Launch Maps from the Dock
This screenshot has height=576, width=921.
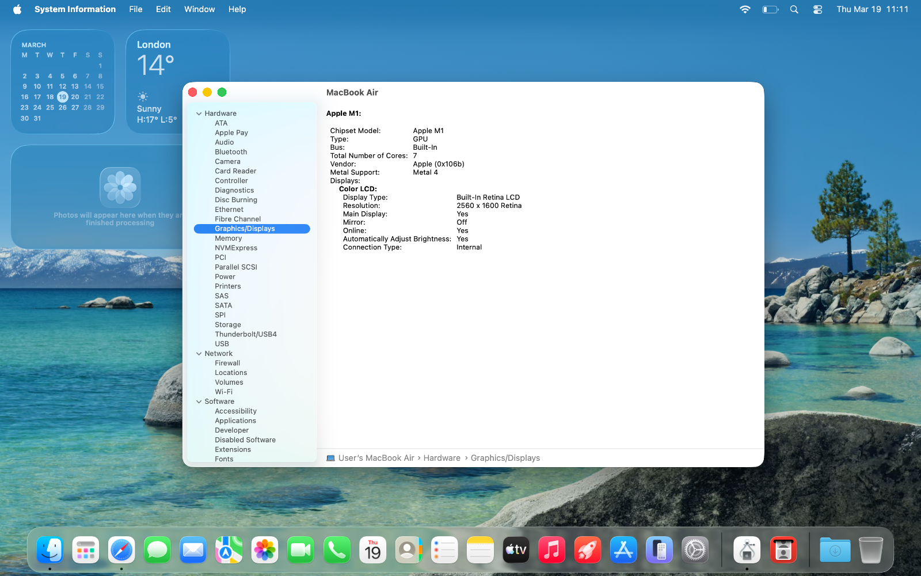229,551
